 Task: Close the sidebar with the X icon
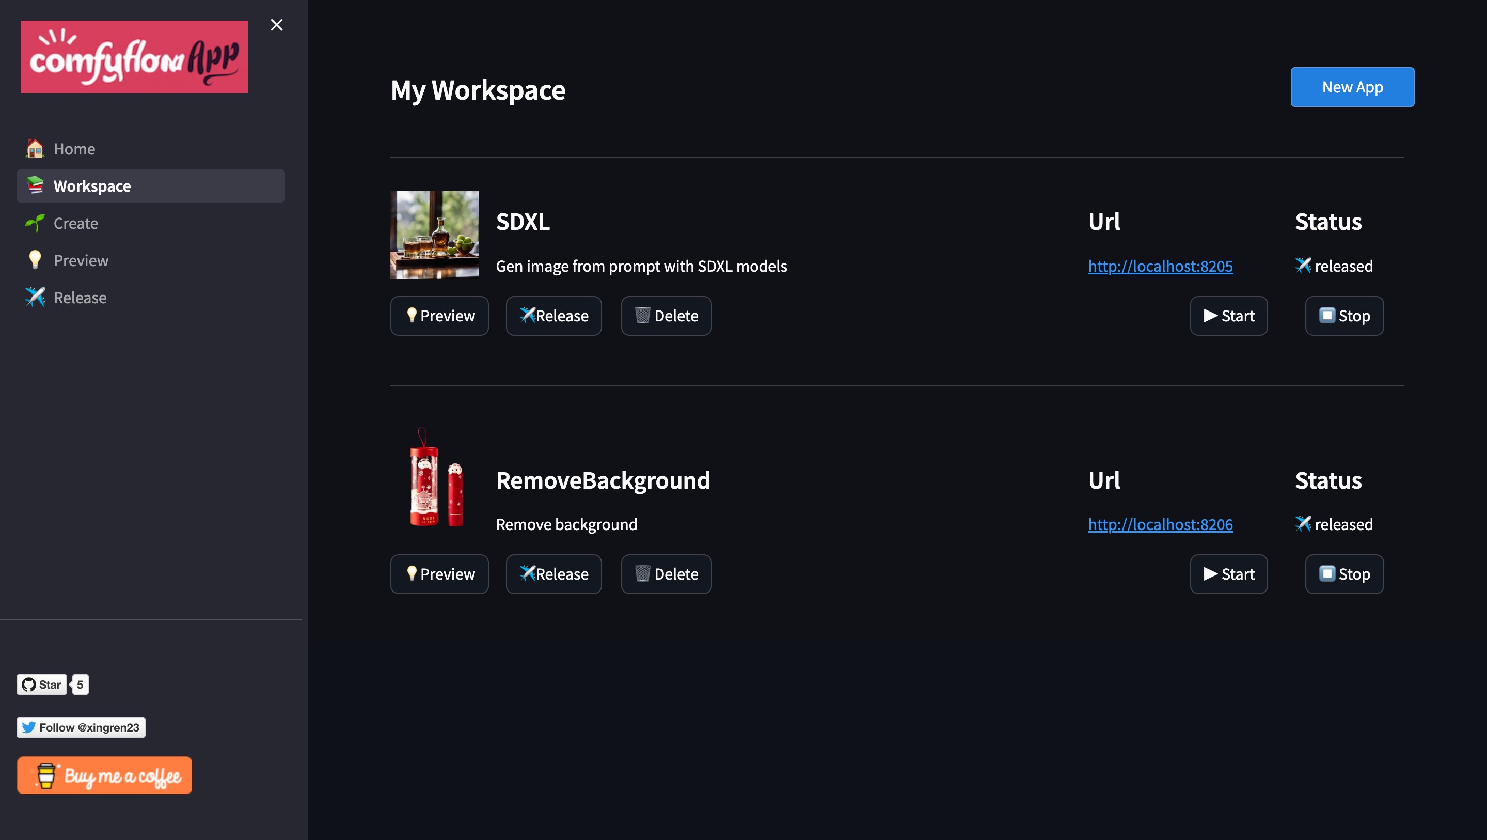277,25
